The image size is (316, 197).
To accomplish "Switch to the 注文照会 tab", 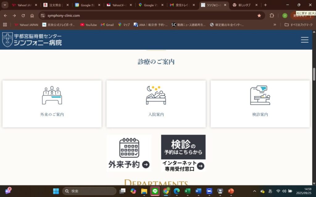I will tap(54, 5).
